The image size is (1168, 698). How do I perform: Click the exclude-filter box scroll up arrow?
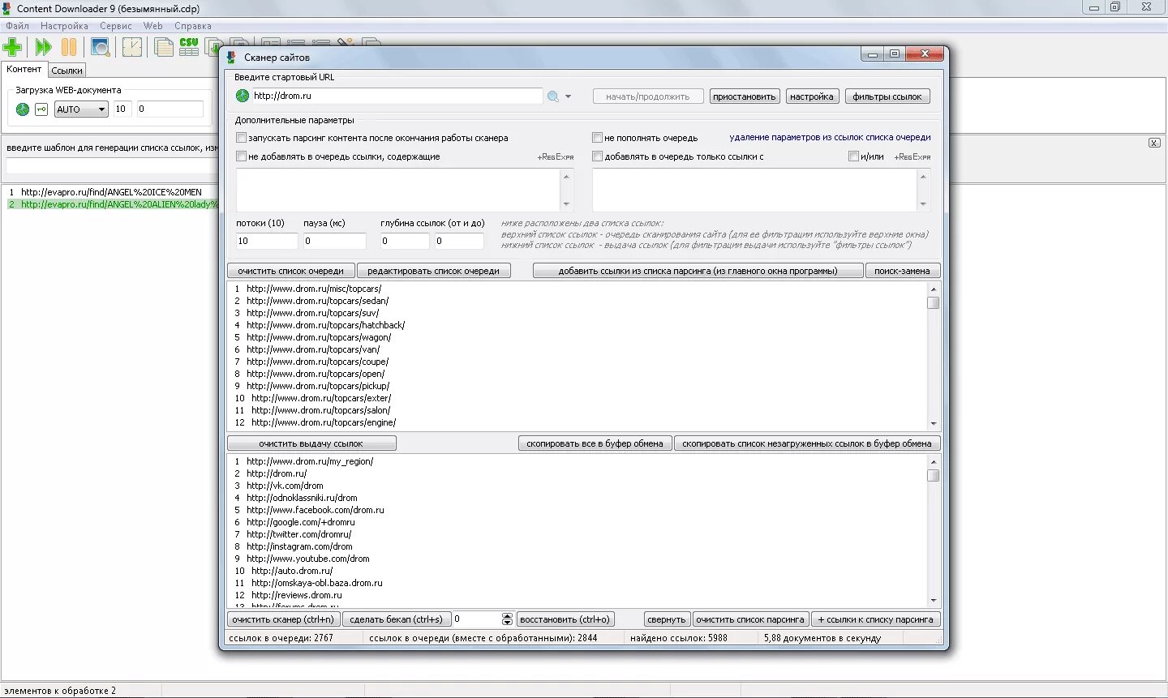click(x=566, y=176)
